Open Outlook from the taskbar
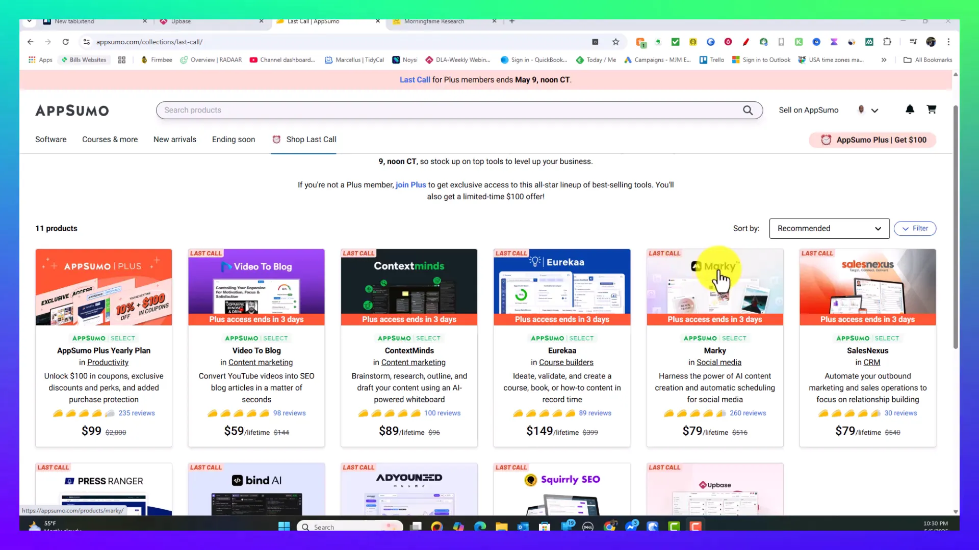The width and height of the screenshot is (979, 550). [x=523, y=527]
